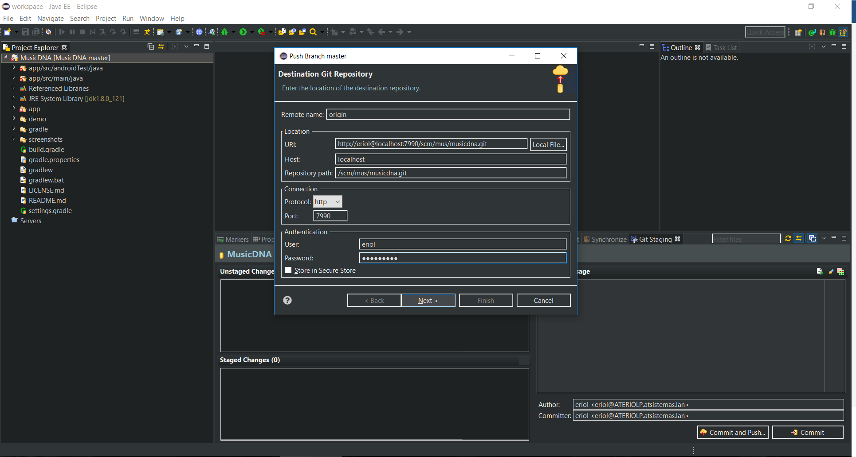
Task: Click the Add Signed-off-by icon
Action: [830, 271]
